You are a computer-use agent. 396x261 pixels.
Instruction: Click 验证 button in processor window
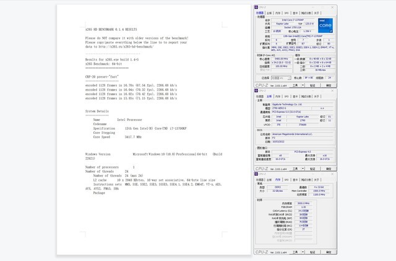point(312,85)
